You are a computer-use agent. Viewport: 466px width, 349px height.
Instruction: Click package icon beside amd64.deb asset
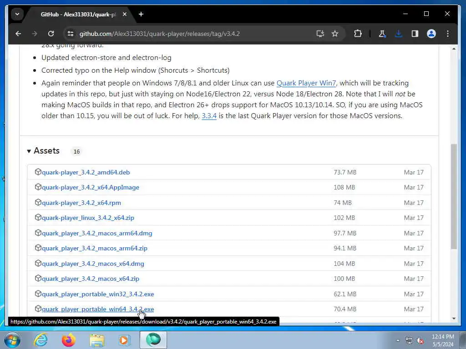point(38,172)
